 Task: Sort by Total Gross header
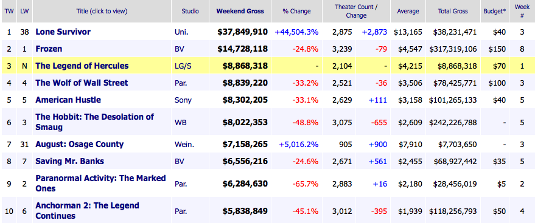pos(453,11)
